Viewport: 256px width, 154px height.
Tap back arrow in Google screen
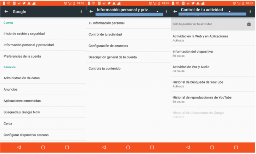(x=6, y=12)
